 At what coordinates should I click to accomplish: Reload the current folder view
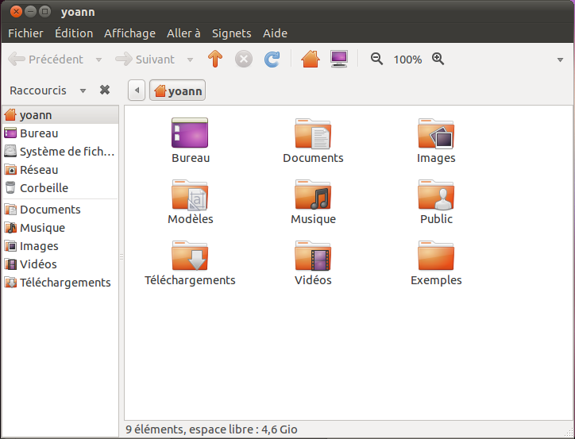click(x=272, y=59)
